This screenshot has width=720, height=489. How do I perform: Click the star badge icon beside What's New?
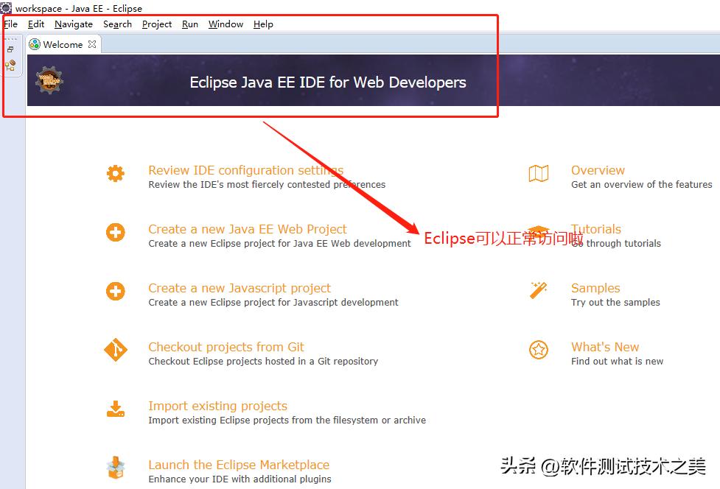[539, 350]
